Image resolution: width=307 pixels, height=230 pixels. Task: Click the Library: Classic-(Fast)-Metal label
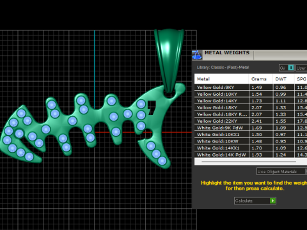223,68
